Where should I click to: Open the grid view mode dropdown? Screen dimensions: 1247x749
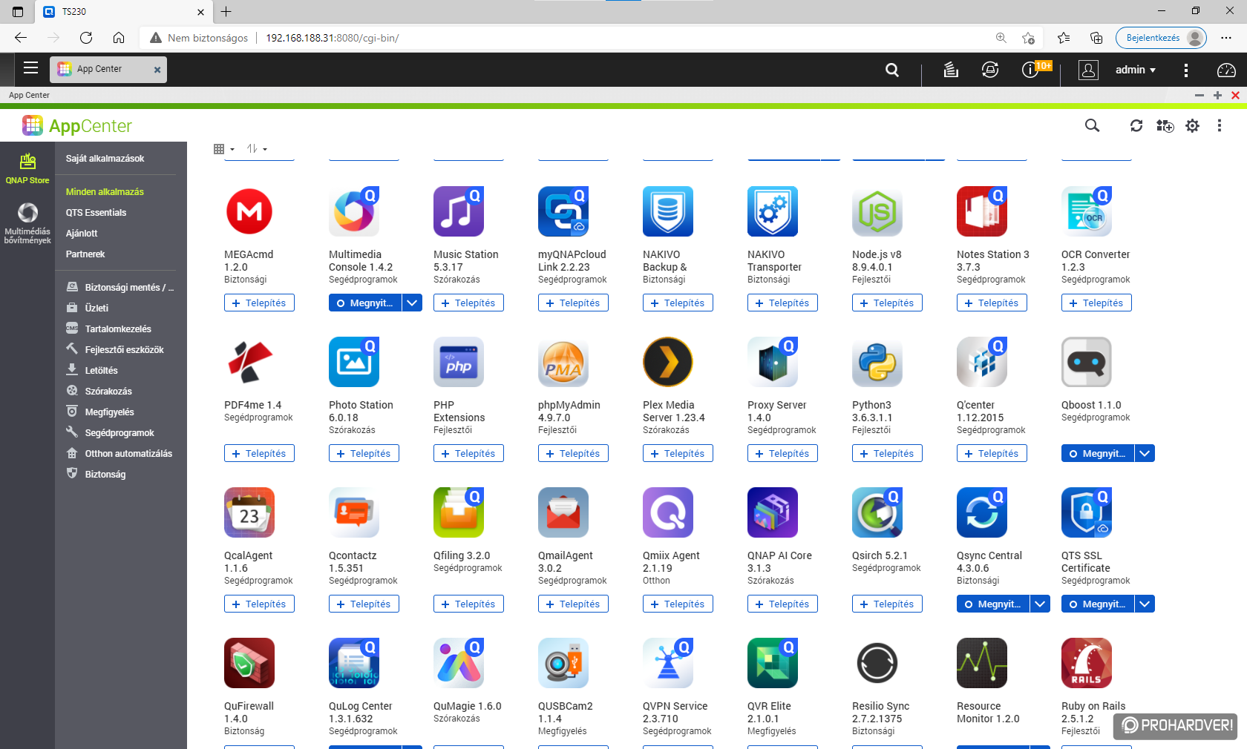tap(223, 149)
